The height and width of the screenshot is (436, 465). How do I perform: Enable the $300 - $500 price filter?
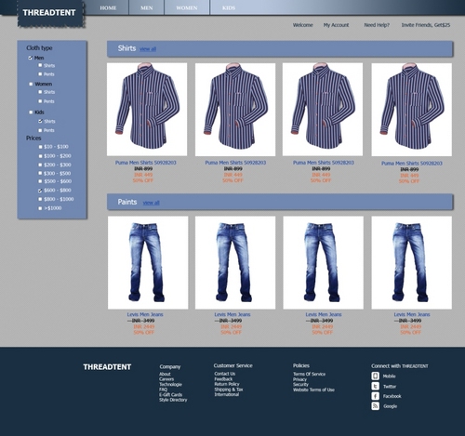[x=40, y=173]
